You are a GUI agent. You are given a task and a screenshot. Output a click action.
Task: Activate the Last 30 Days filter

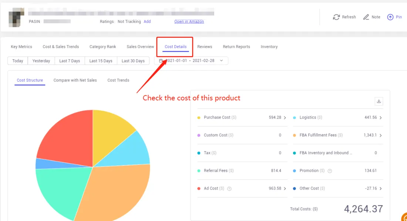pyautogui.click(x=133, y=60)
